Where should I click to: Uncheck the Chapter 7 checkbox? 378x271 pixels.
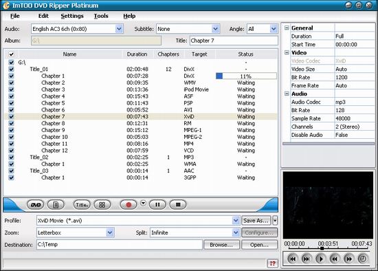coord(11,116)
